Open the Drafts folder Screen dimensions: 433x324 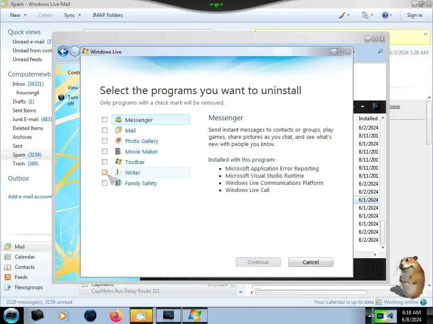tap(19, 102)
